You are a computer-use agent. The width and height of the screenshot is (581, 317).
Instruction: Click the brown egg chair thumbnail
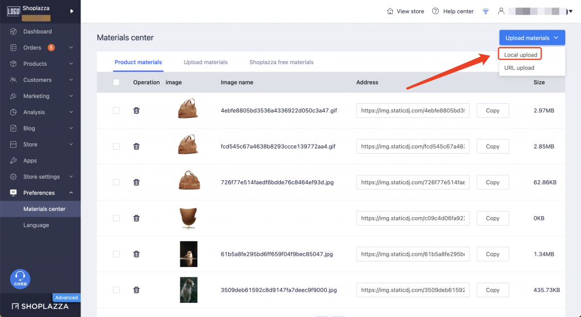[188, 218]
